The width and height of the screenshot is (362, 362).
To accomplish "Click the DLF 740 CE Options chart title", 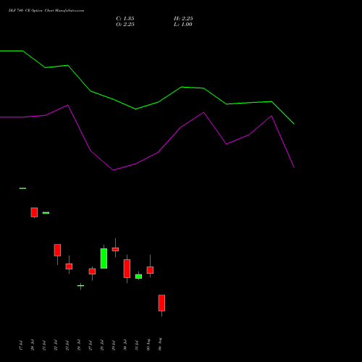I will (46, 11).
